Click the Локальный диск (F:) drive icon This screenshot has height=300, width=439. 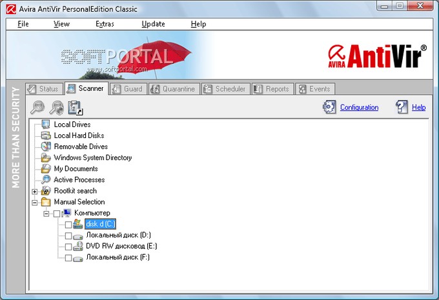tap(78, 258)
